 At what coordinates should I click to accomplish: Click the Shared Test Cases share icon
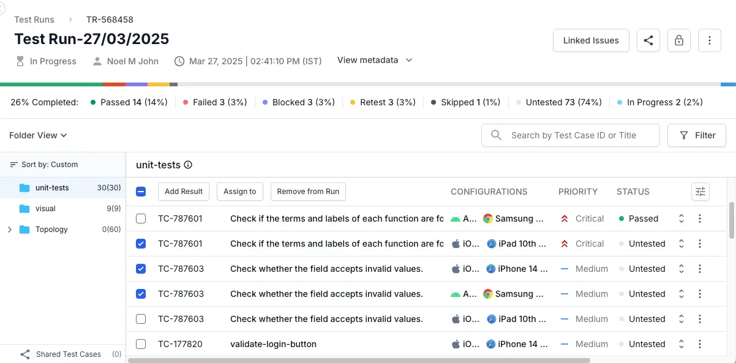pos(25,354)
